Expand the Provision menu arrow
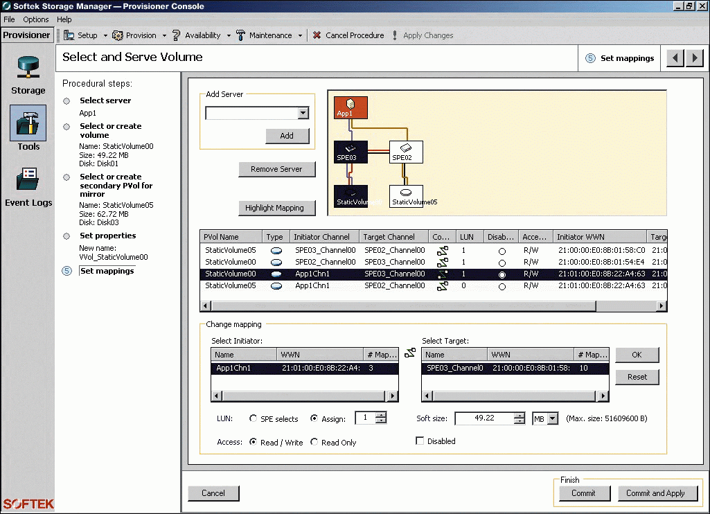Viewport: 710px width, 514px height. coord(164,35)
